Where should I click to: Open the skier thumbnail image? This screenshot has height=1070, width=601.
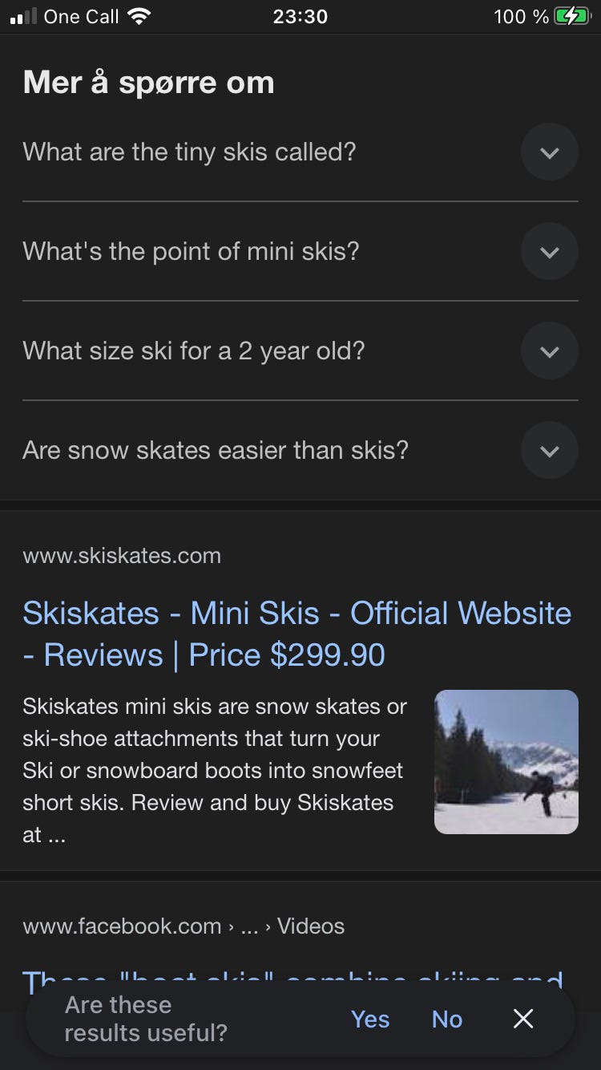tap(506, 762)
